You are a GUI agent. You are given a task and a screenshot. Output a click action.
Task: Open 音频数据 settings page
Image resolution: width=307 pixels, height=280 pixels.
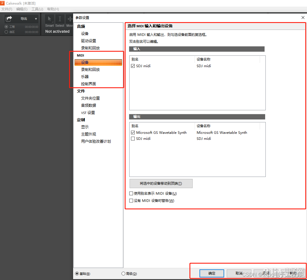click(x=89, y=105)
